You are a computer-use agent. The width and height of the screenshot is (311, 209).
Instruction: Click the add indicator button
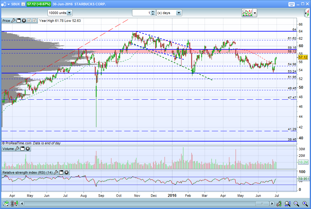pyautogui.click(x=247, y=13)
